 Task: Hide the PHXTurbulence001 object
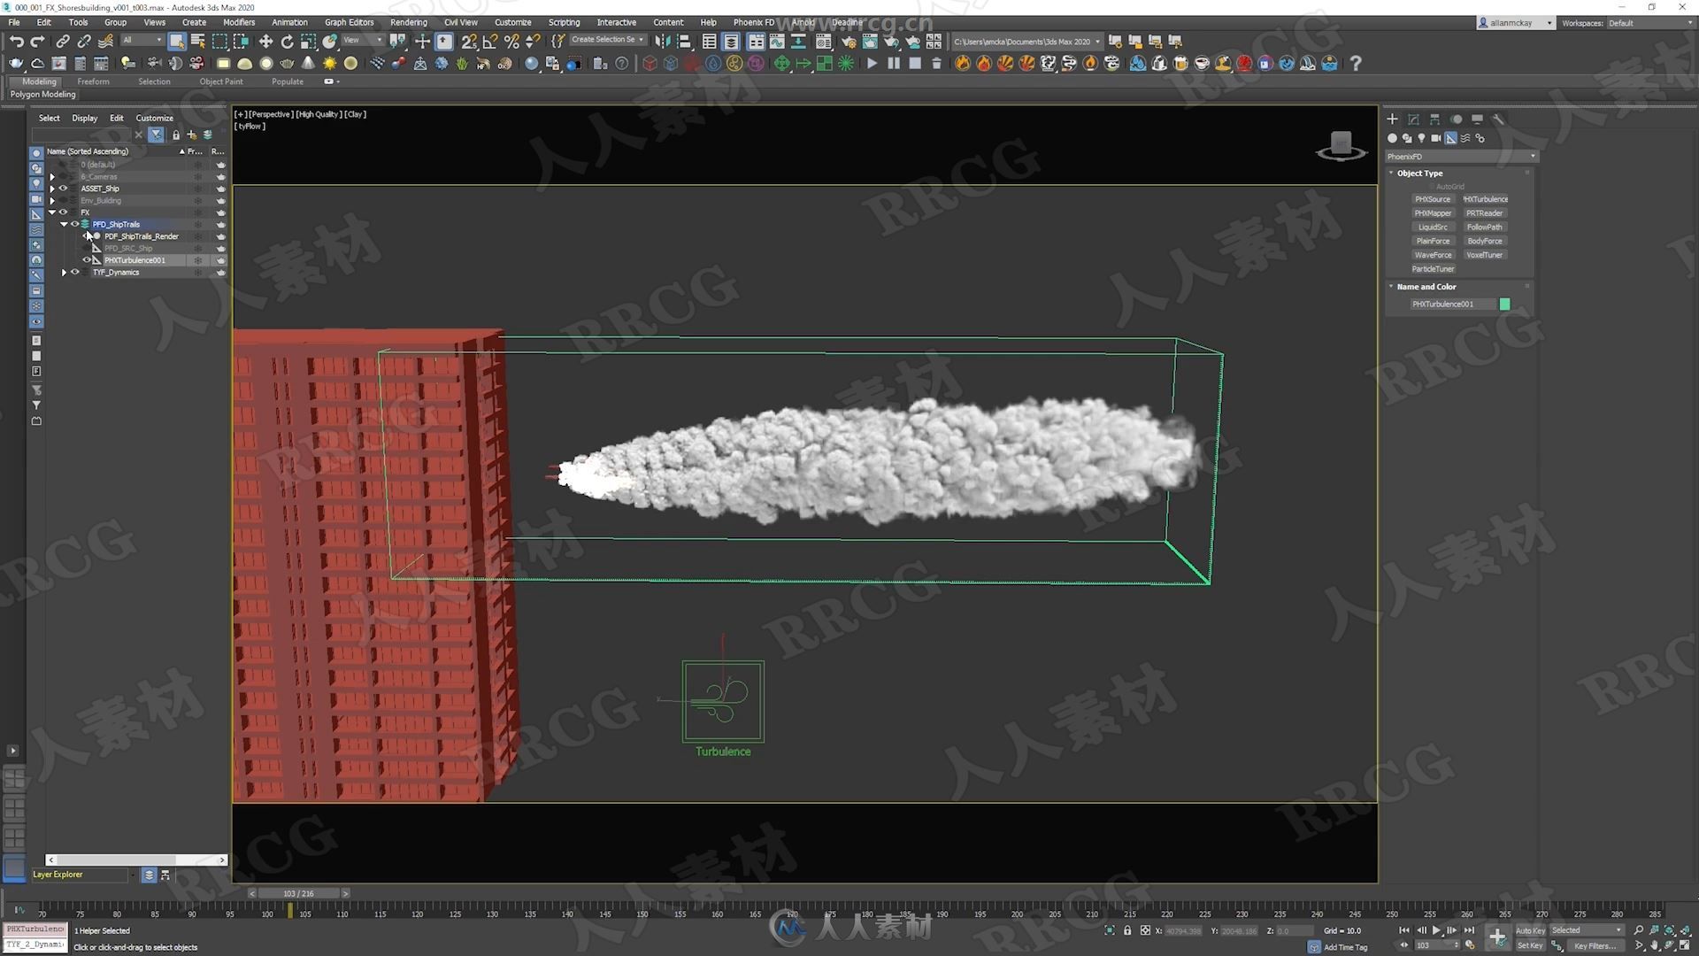87,260
